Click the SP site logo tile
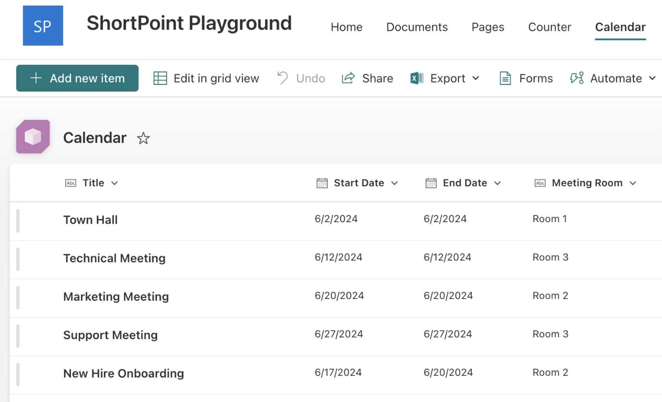This screenshot has width=662, height=402. pos(43,25)
